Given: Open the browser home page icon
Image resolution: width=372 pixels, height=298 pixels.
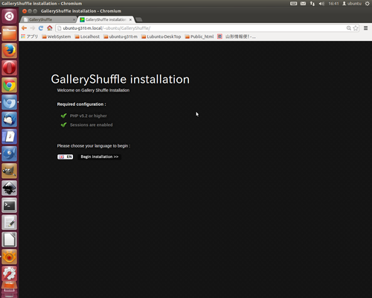Looking at the screenshot, I should click(50, 28).
